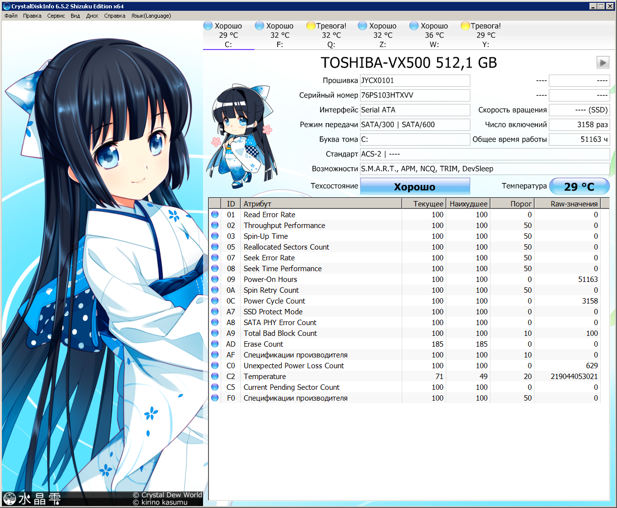The image size is (617, 508).
Task: Click the Возможности features field
Action: [485, 169]
